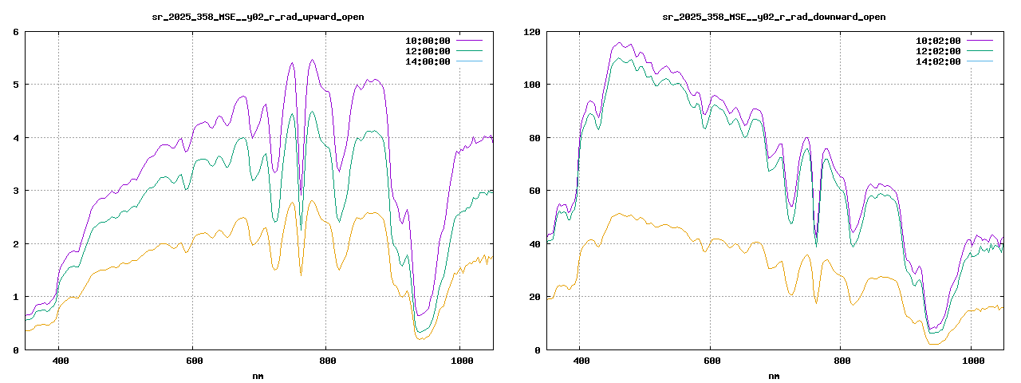Select the 10:02:00 legend label

(x=938, y=41)
